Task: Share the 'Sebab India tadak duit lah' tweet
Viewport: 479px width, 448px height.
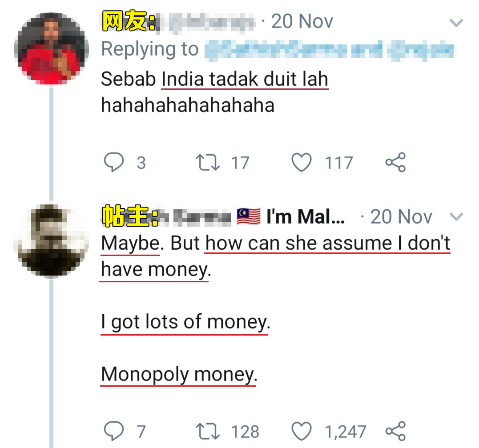Action: (395, 162)
